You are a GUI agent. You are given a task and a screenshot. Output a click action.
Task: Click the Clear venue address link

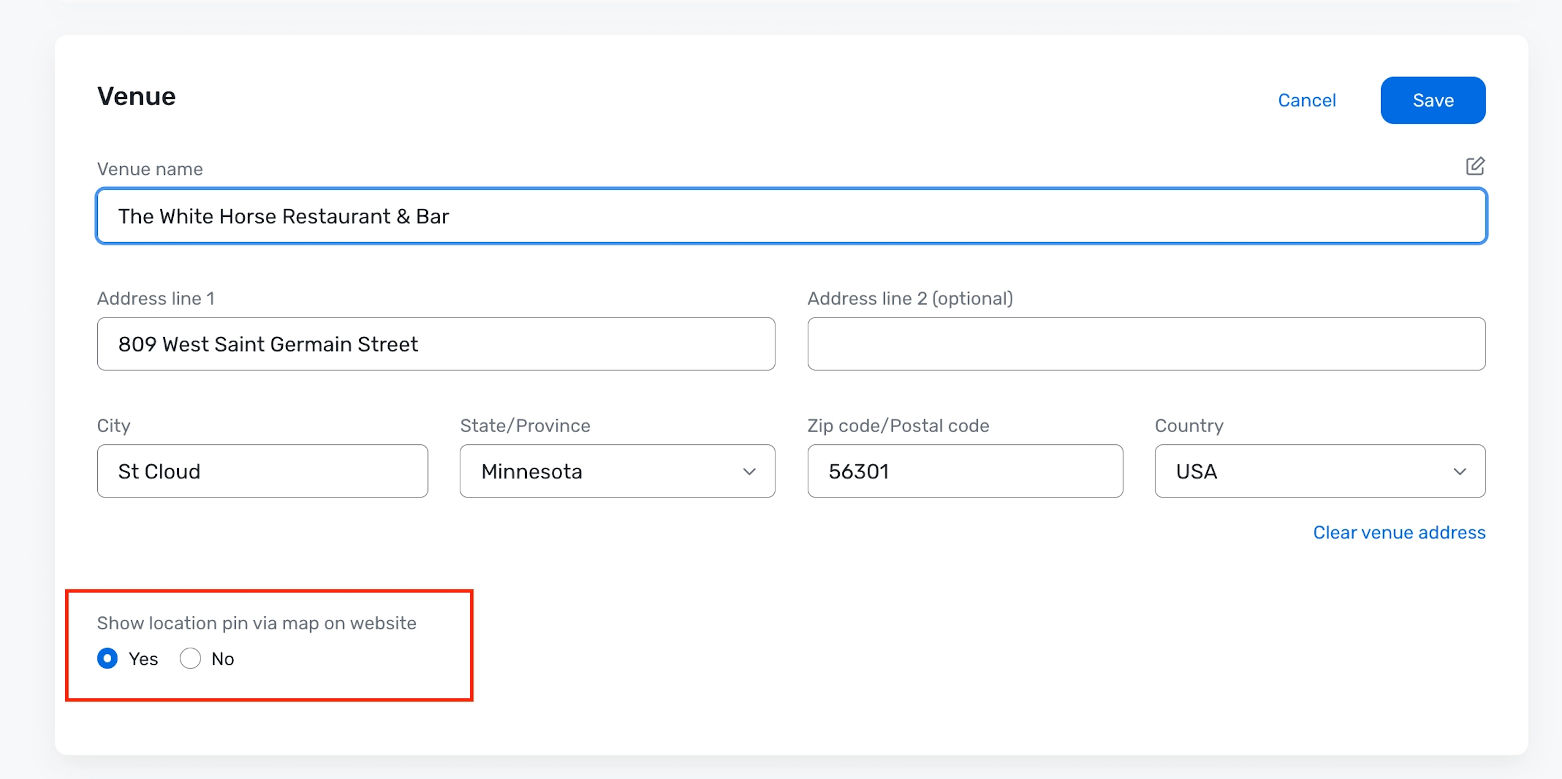(1399, 532)
